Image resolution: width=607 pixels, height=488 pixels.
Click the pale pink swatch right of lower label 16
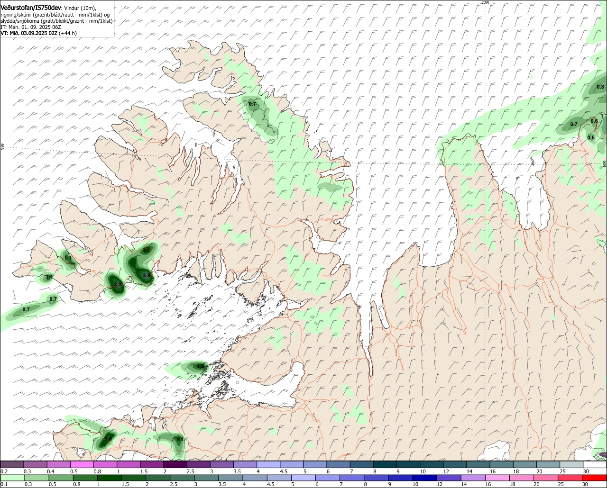497,478
